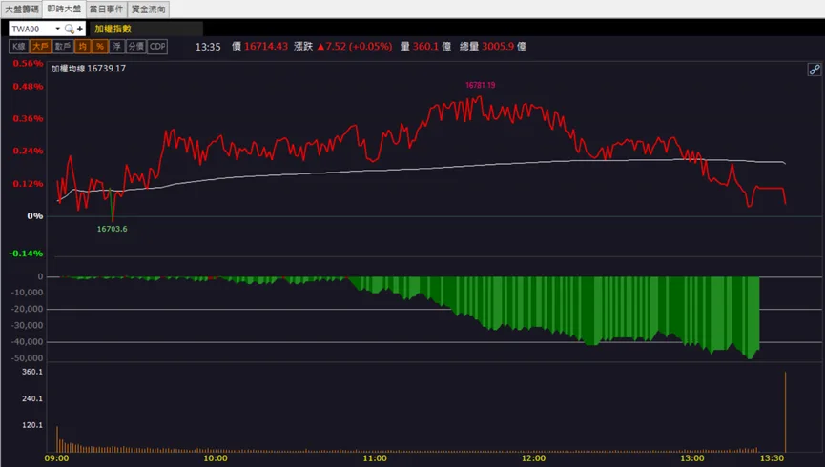The height and width of the screenshot is (467, 825).
Task: Toggle the % percentage scale button
Action: 99,47
